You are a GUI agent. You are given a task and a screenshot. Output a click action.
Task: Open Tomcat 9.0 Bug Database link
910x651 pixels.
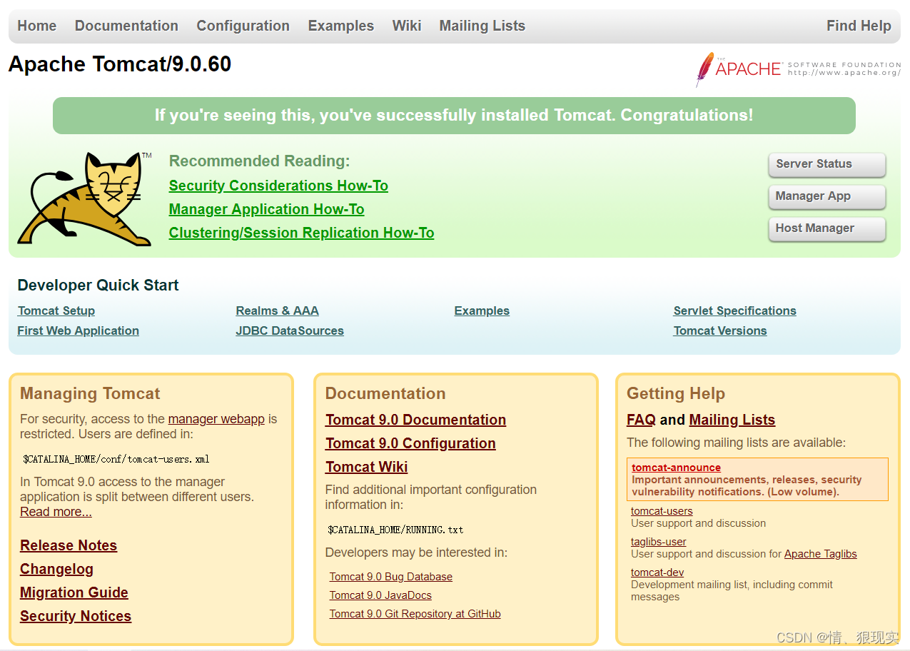pos(391,577)
